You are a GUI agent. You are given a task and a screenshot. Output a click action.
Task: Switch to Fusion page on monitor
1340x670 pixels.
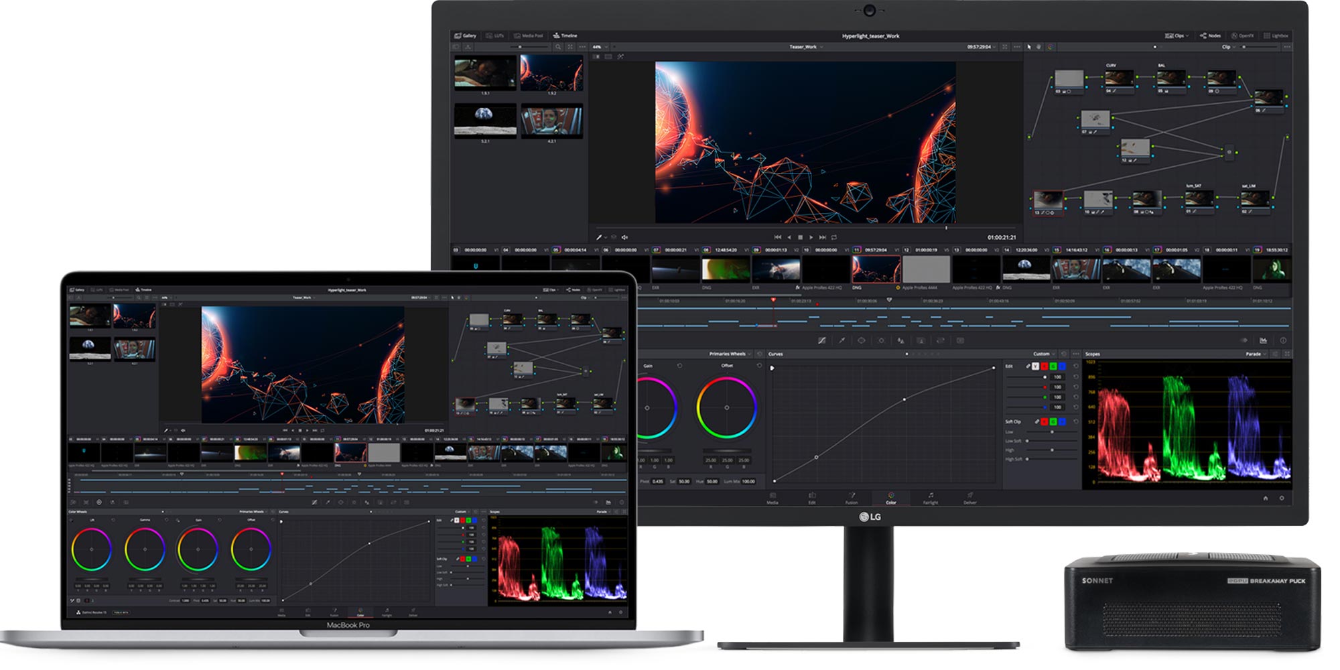[852, 498]
